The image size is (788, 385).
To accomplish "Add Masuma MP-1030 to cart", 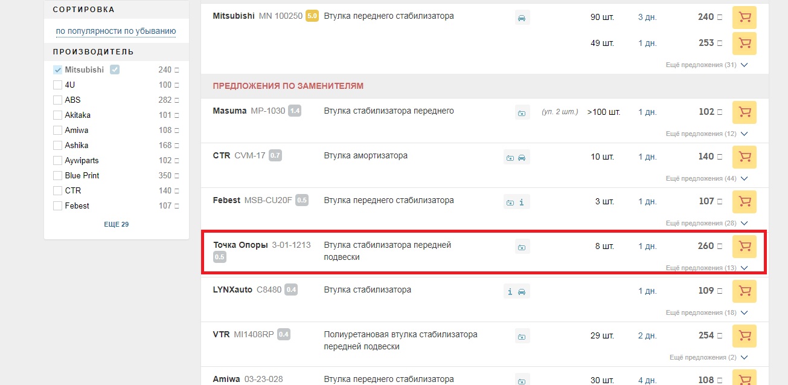I will coord(744,112).
